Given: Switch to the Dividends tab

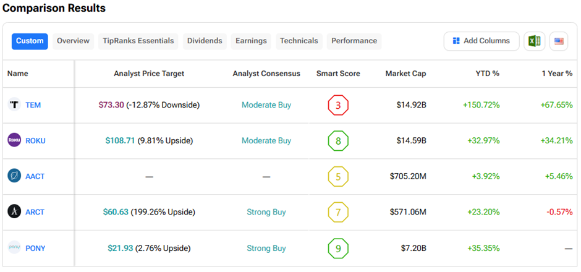Looking at the screenshot, I should pos(205,41).
